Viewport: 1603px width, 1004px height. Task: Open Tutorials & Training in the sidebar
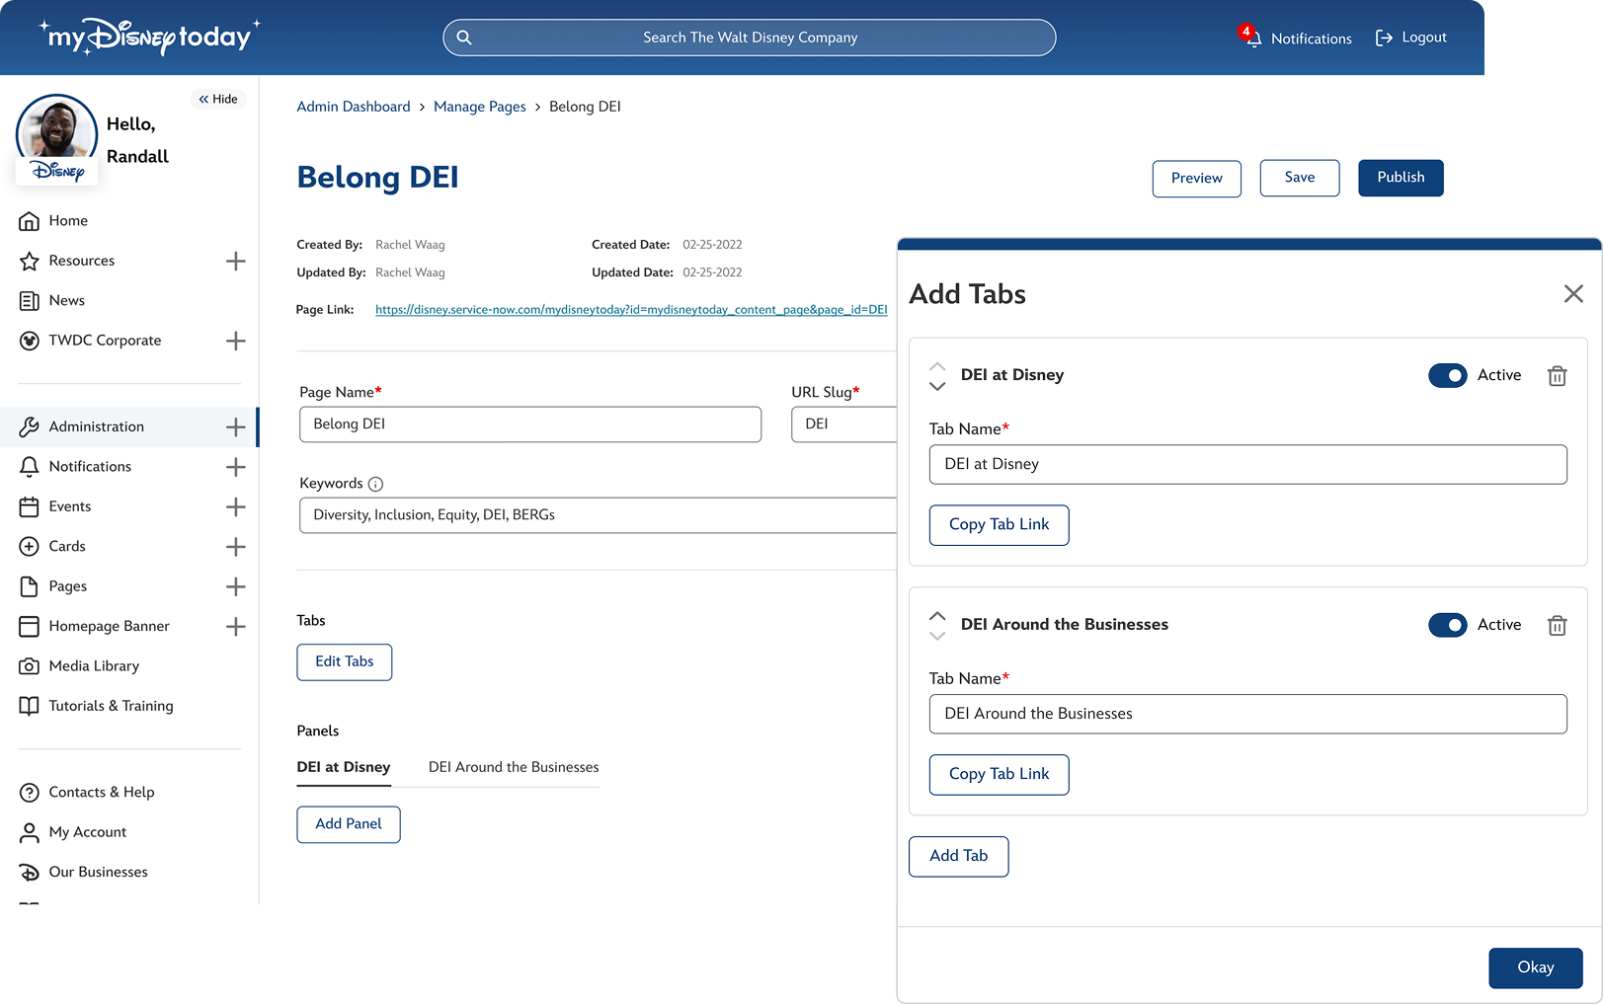[x=111, y=706]
